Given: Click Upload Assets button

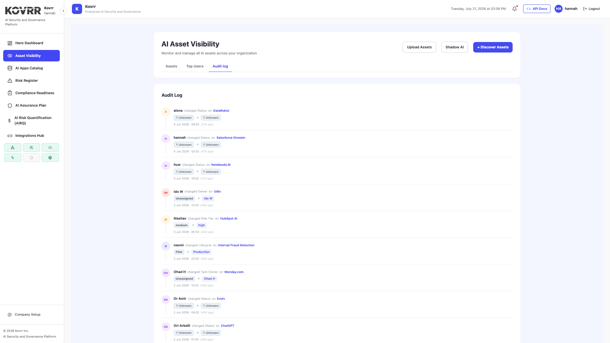Looking at the screenshot, I should 419,47.
